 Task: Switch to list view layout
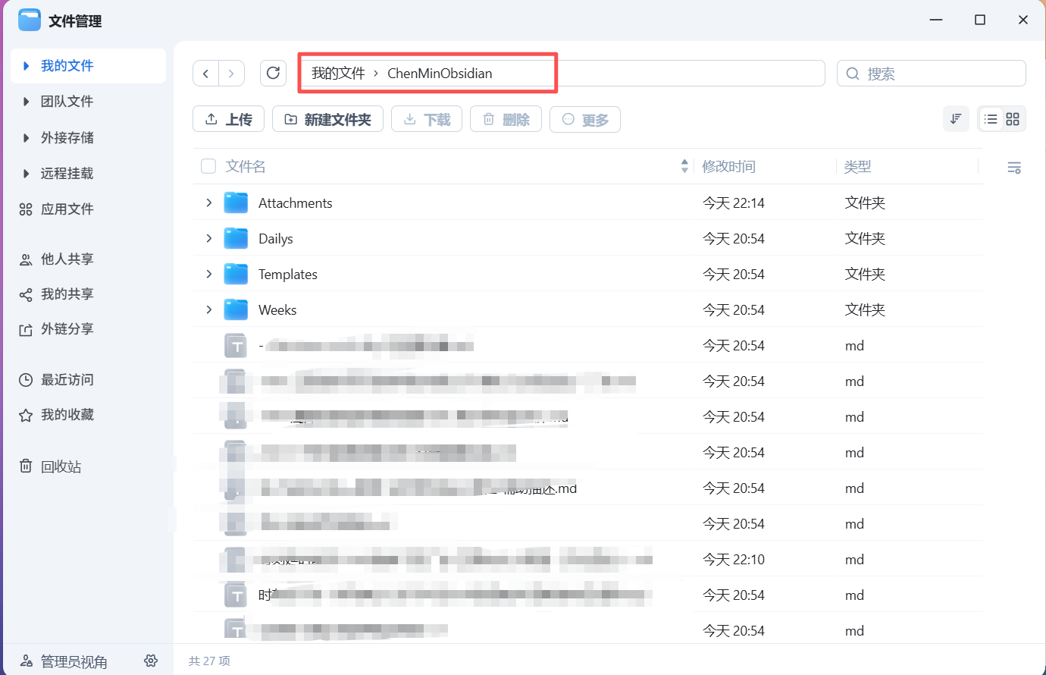point(991,119)
